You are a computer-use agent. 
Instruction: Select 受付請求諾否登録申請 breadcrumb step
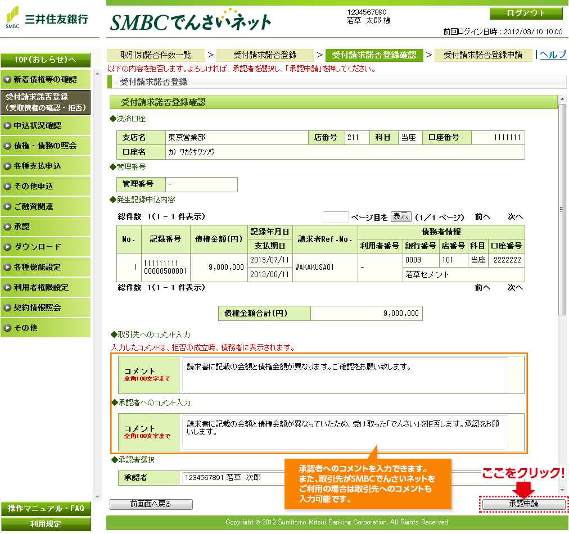point(483,55)
